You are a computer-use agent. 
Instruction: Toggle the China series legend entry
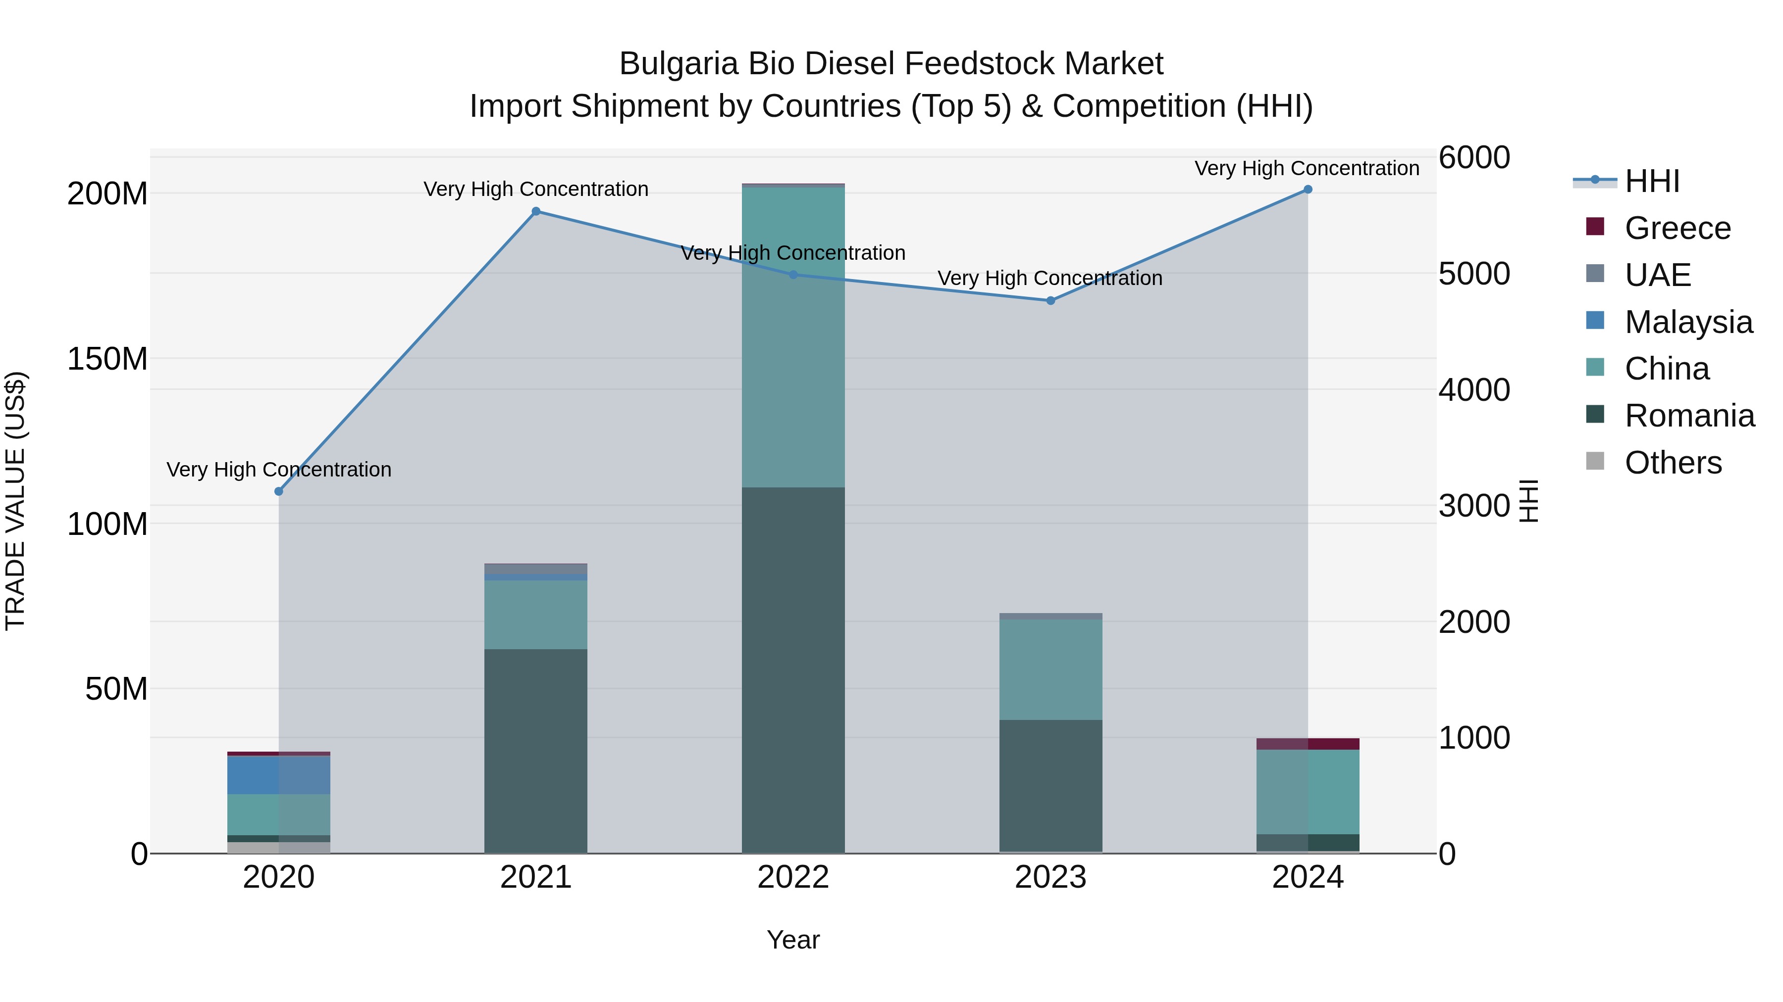1647,369
